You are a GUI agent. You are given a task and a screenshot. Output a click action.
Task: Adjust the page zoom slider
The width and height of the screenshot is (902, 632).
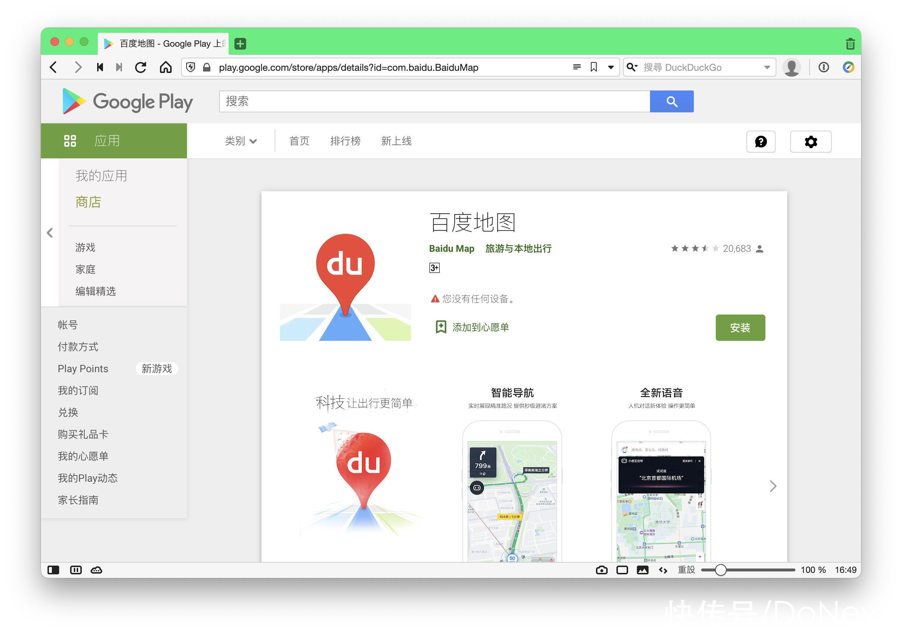point(748,570)
